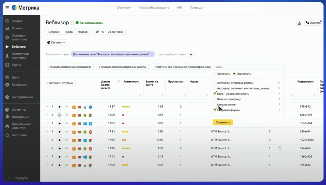This screenshot has height=185, width=326.
Task: Select the Включить radio option
Action: click(x=215, y=74)
